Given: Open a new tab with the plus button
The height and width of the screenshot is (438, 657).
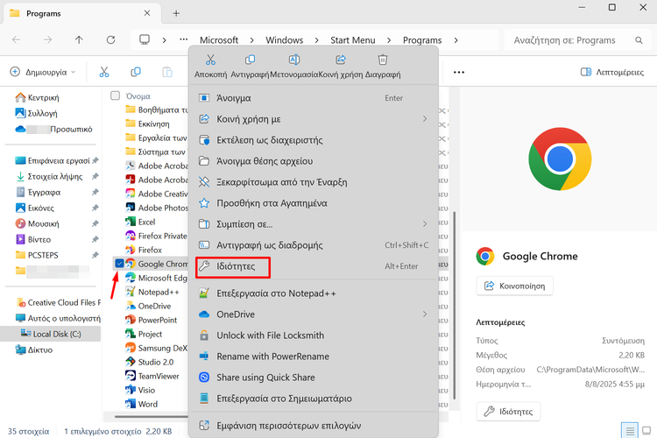Looking at the screenshot, I should coord(176,13).
